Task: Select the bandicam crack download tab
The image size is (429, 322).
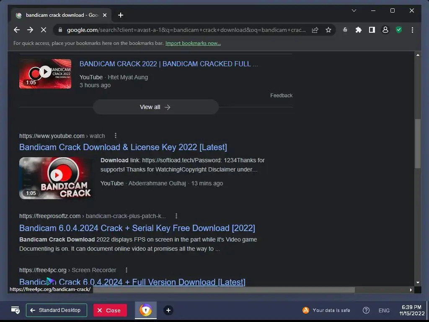Action: click(x=61, y=15)
